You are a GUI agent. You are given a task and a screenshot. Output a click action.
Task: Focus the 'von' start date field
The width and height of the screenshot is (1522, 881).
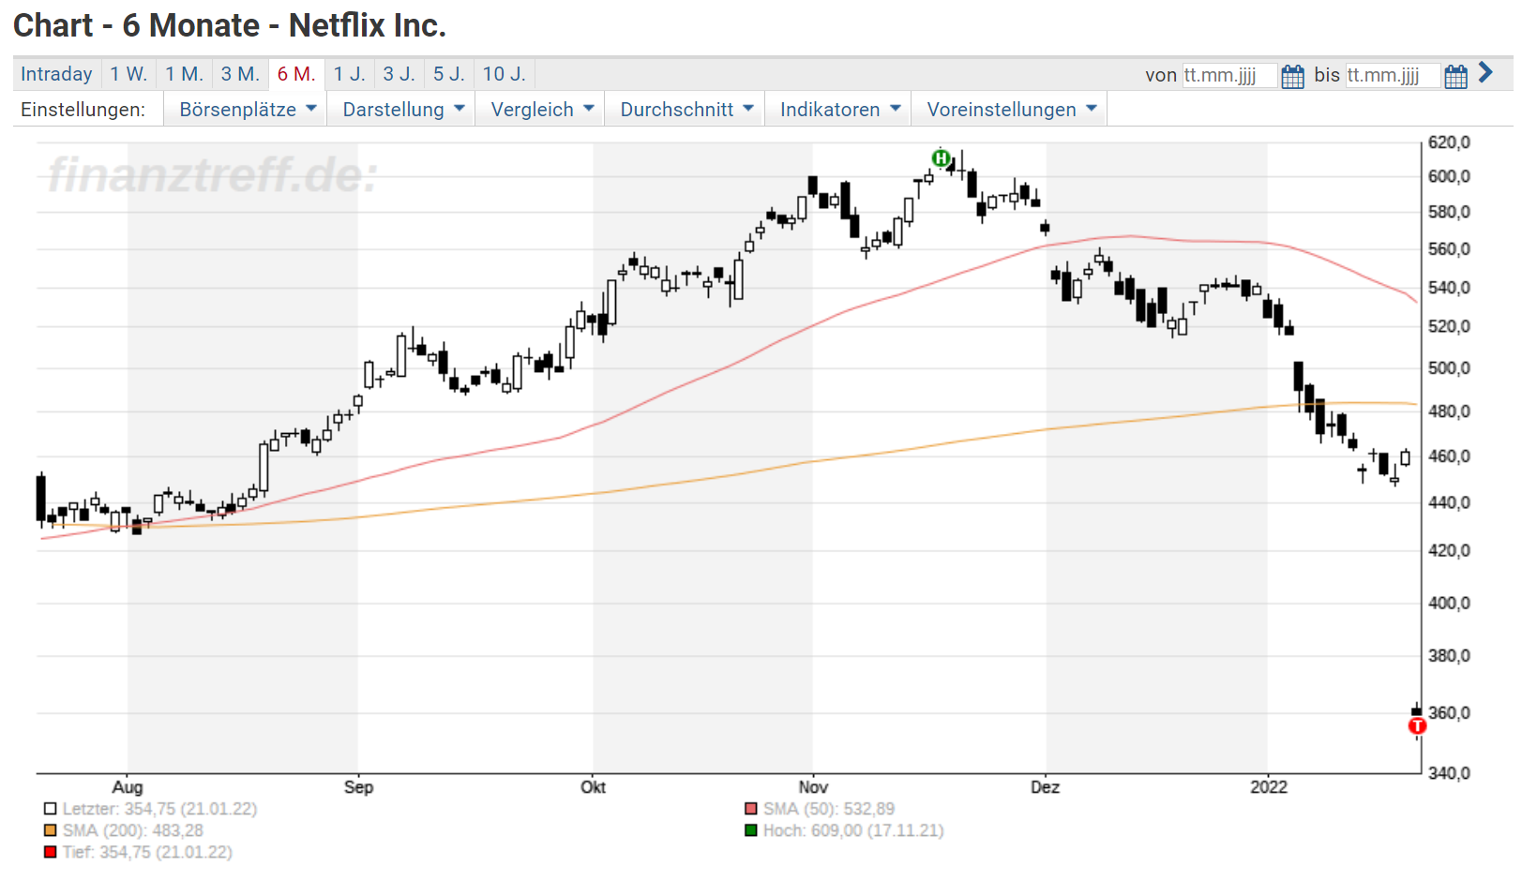click(1228, 75)
